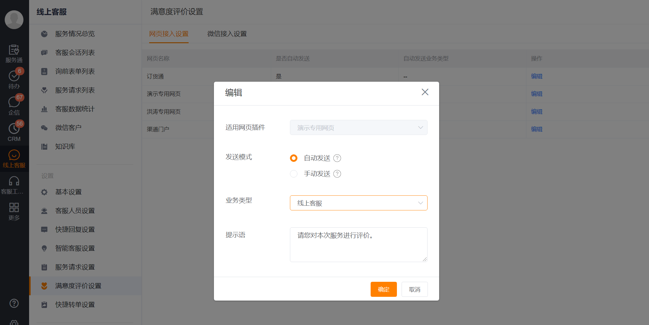
Task: Open the 待办 to-do icon in sidebar
Action: tap(14, 76)
